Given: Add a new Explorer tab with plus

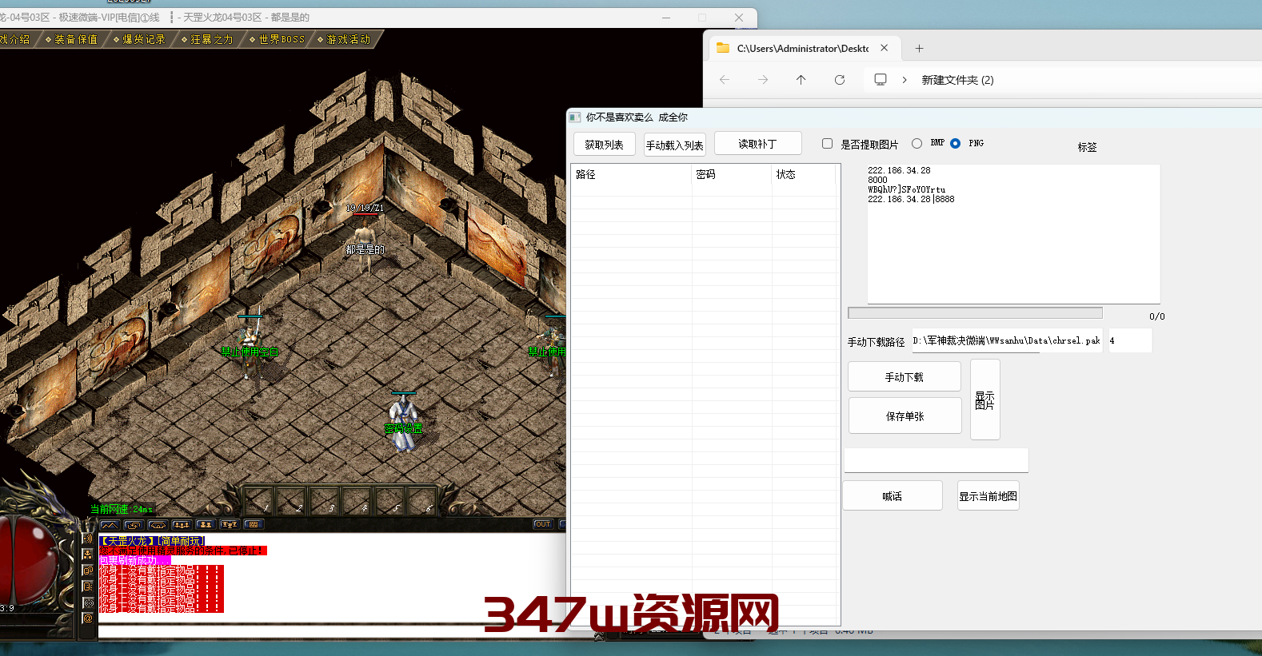Looking at the screenshot, I should (920, 48).
